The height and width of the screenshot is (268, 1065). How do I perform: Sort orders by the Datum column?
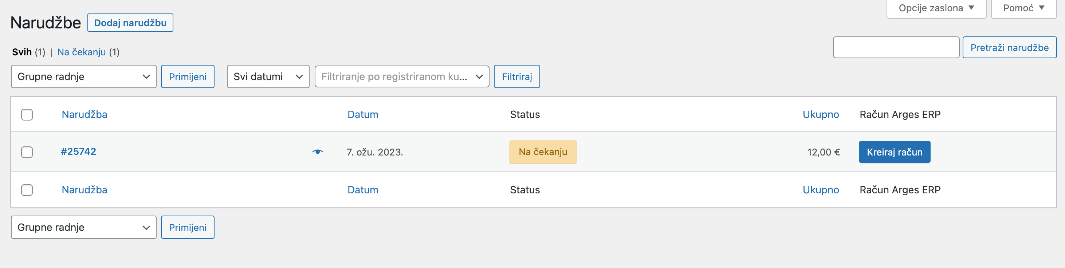(362, 115)
